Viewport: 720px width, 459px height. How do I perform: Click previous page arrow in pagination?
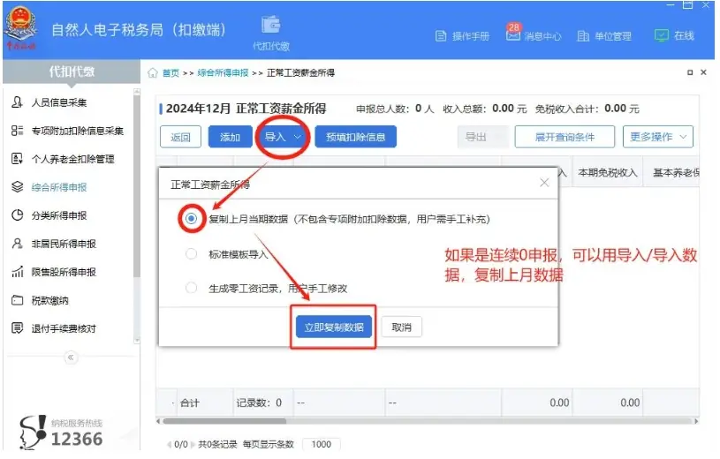(170, 444)
